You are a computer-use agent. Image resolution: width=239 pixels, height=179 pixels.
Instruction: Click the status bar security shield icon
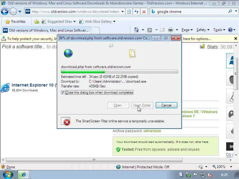pyautogui.click(x=3, y=167)
